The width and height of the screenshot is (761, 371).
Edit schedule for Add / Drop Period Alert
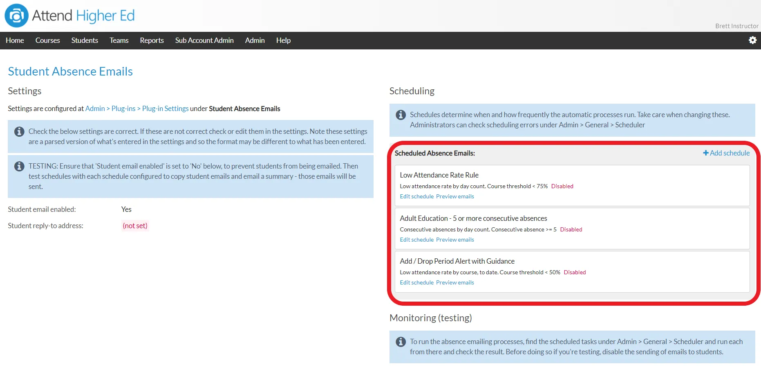pyautogui.click(x=416, y=282)
